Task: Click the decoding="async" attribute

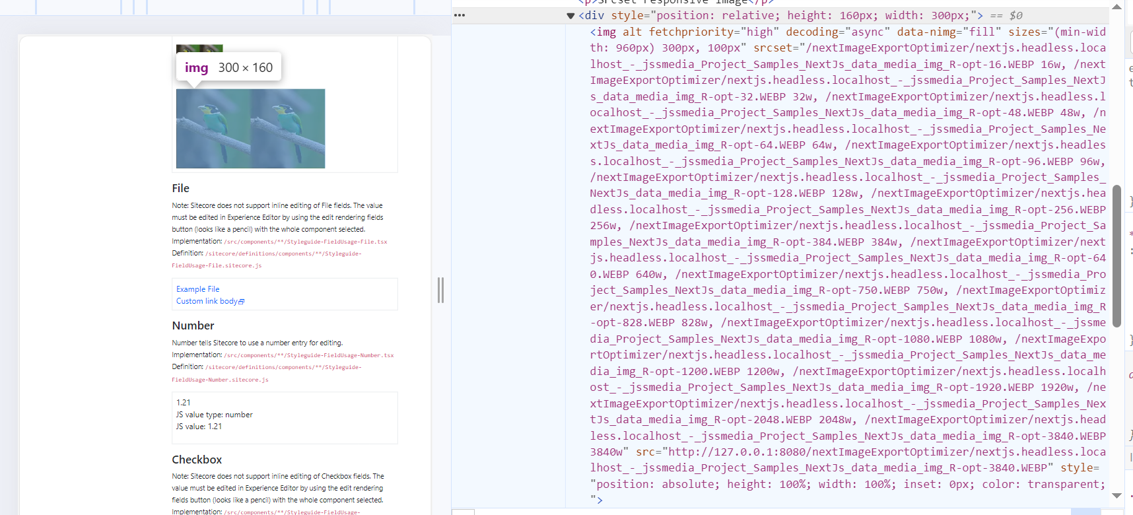Action: pyautogui.click(x=838, y=32)
